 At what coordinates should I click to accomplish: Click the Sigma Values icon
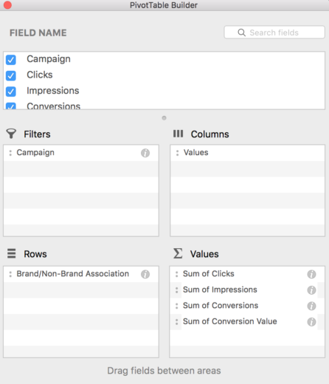[178, 253]
